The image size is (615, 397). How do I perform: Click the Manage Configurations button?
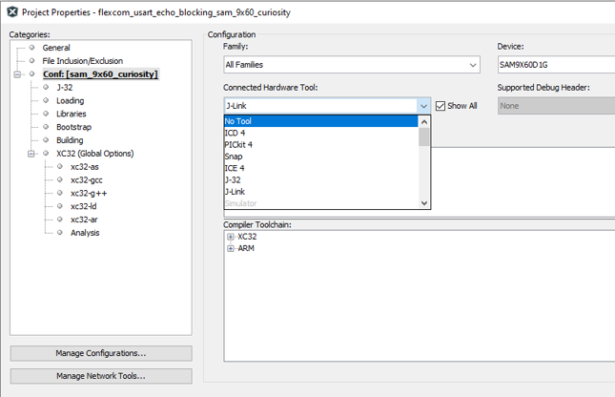tap(100, 354)
